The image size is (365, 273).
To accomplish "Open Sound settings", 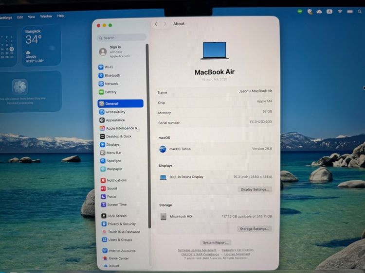I will [109, 188].
